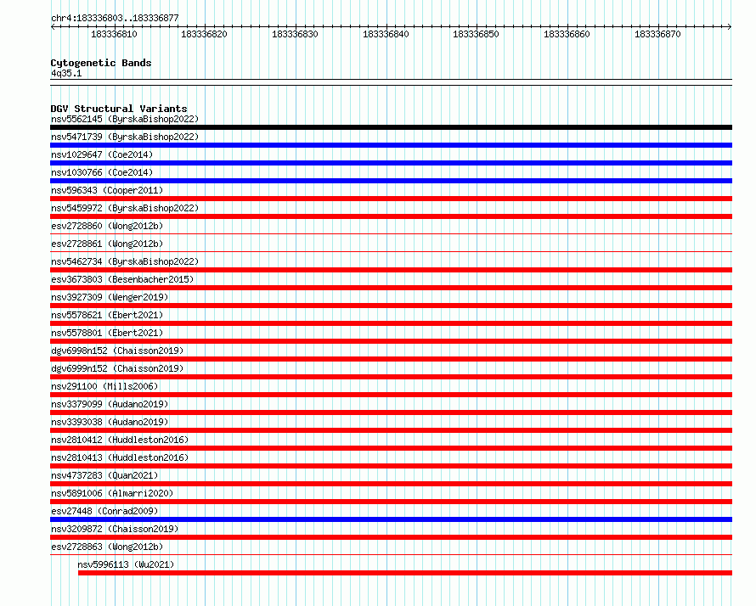756x606 pixels.
Task: Click the red bar under nsv596343
Action: (391, 199)
